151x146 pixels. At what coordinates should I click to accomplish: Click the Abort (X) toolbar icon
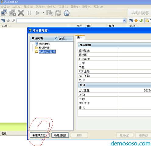(x=21, y=13)
